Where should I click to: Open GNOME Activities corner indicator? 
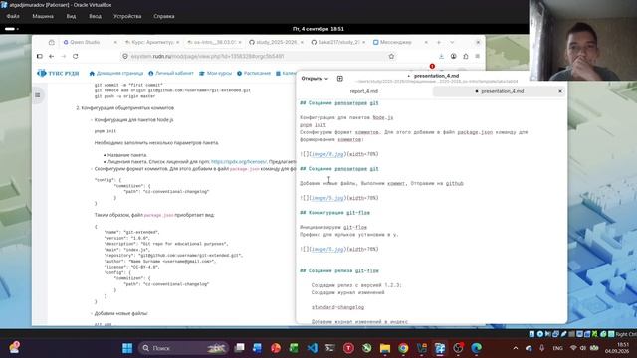pyautogui.click(x=11, y=29)
